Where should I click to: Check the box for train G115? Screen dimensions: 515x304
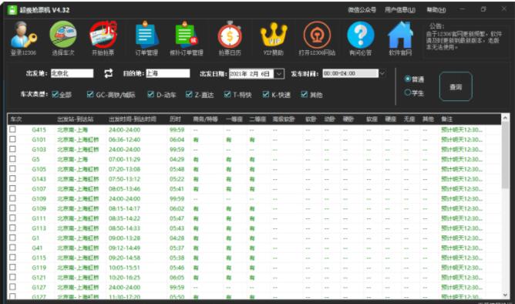point(12,258)
